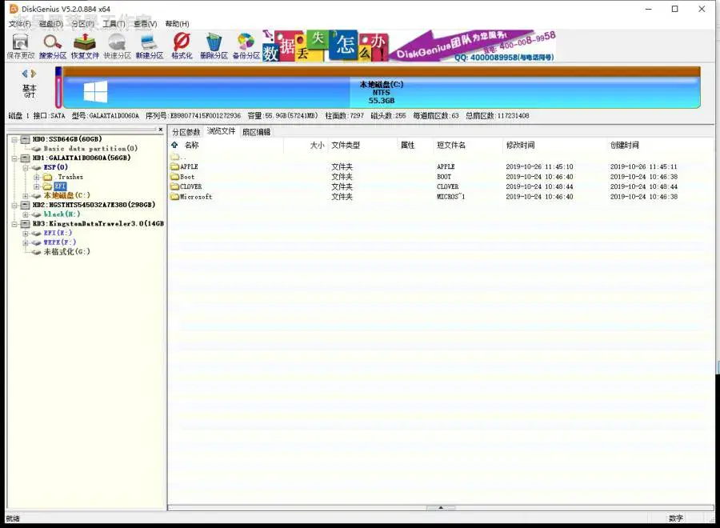
Task: Click the HD2:HGSTHTS545032A7E380 disk icon
Action: point(26,205)
